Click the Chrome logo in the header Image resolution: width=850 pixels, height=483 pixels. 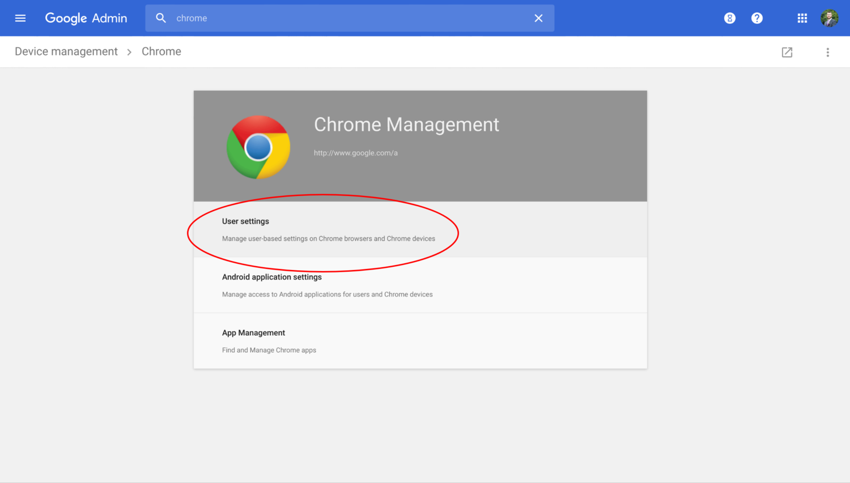click(258, 147)
